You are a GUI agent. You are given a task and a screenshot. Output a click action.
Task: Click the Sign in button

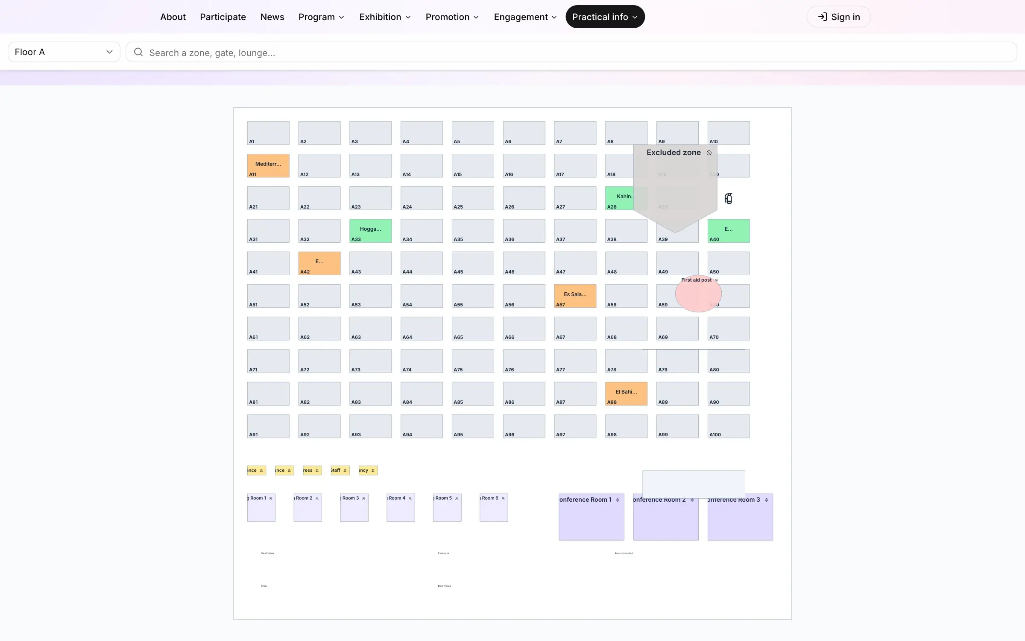pyautogui.click(x=839, y=17)
